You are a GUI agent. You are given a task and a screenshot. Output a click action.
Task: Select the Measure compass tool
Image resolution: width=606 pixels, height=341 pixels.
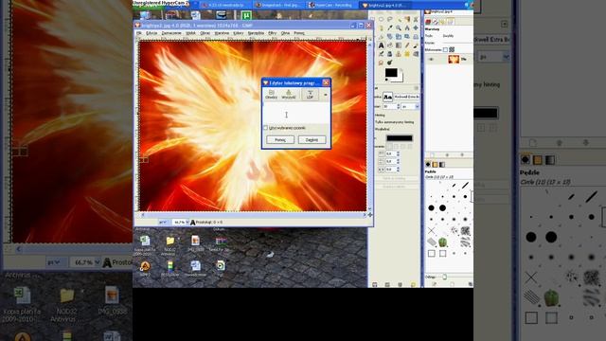(x=407, y=27)
